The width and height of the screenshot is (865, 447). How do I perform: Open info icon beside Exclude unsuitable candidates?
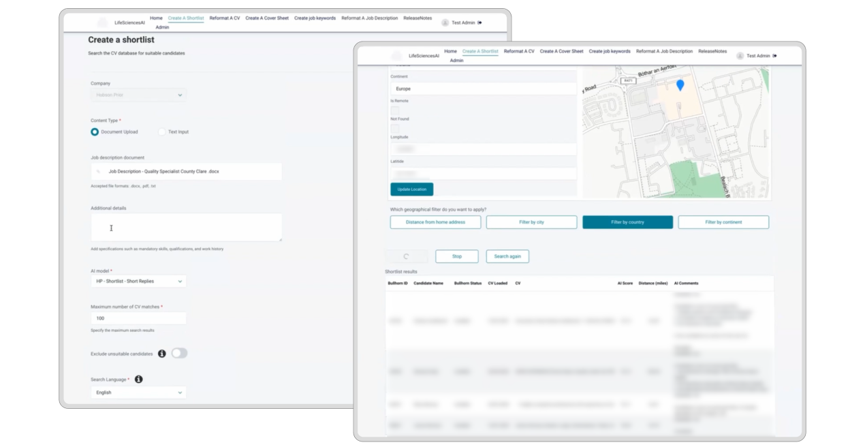[x=162, y=354]
